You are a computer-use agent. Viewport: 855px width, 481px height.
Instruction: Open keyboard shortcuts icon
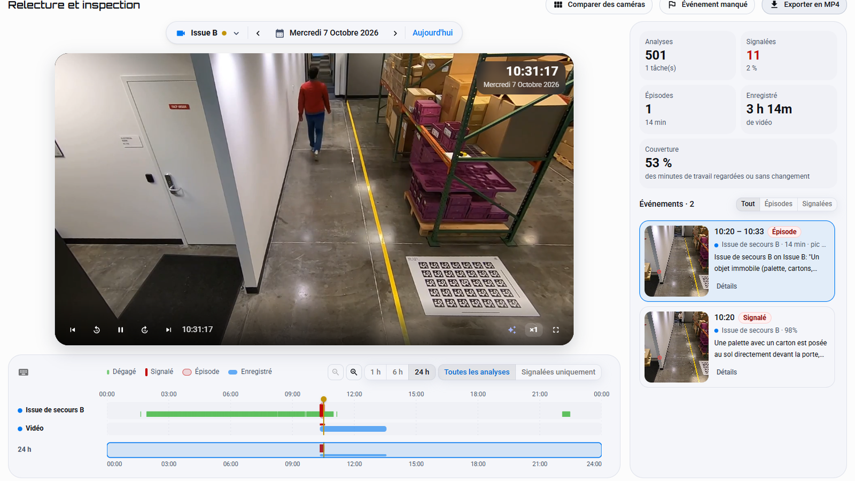tap(24, 372)
